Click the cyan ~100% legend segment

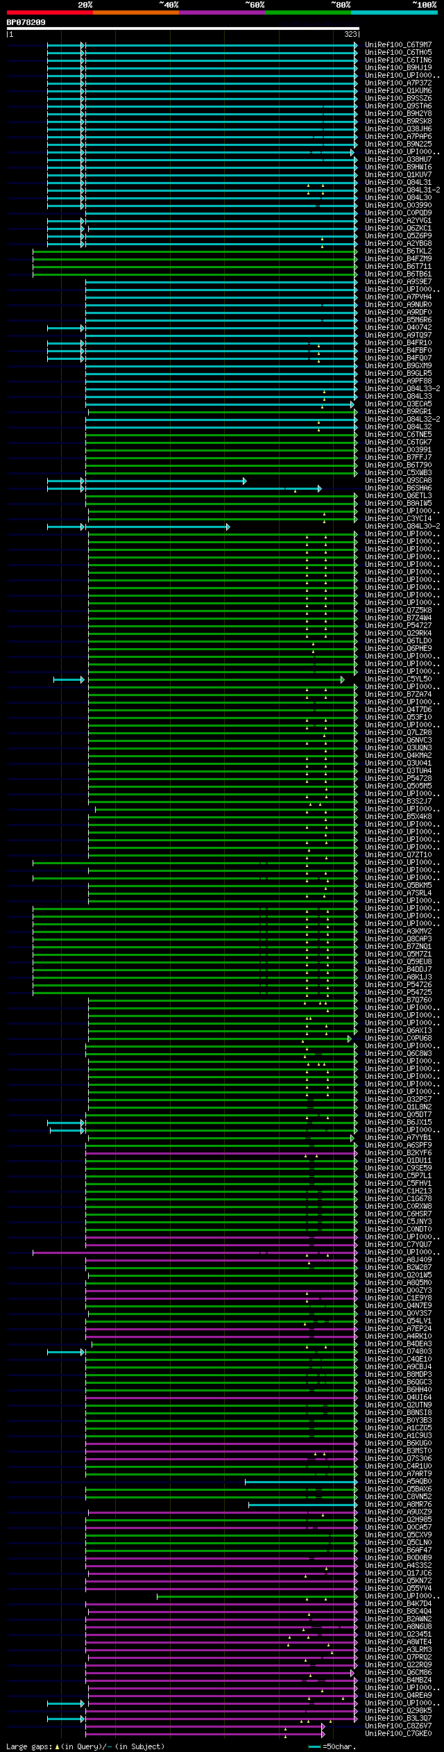coord(394,13)
